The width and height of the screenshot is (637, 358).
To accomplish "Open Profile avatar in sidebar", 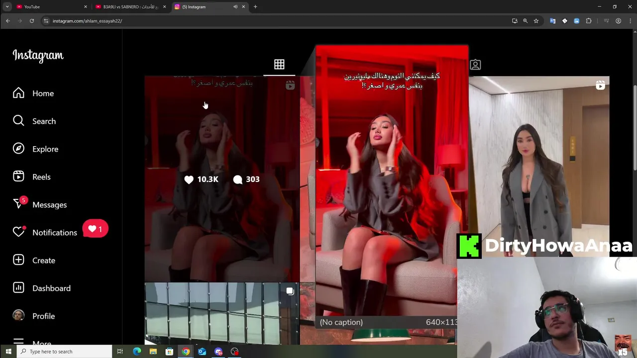I will [x=18, y=316].
